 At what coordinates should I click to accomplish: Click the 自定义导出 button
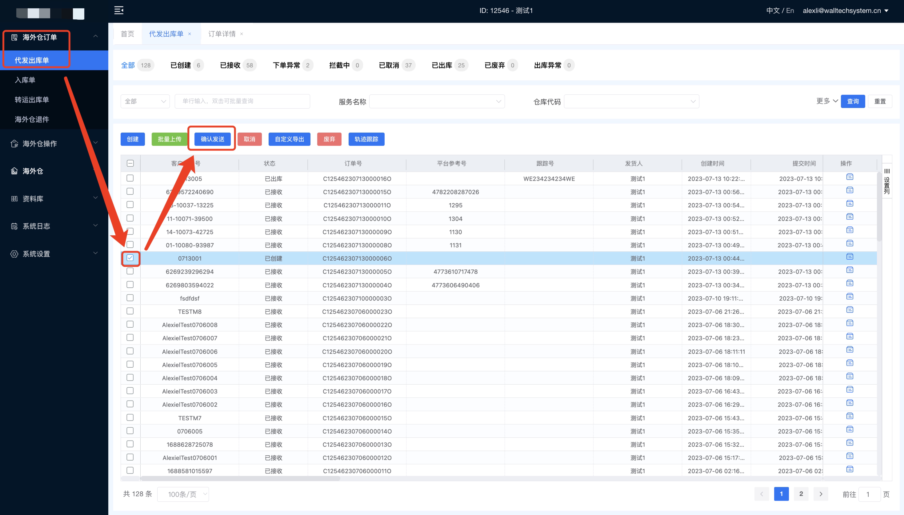(x=289, y=139)
